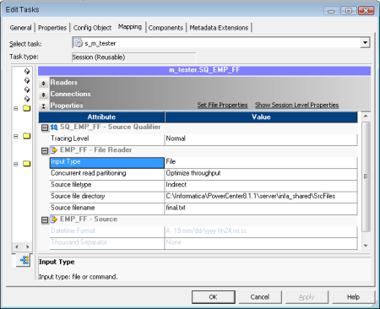Click the mapping tree view icon at bottom left
This screenshot has width=380, height=309.
pos(24,260)
